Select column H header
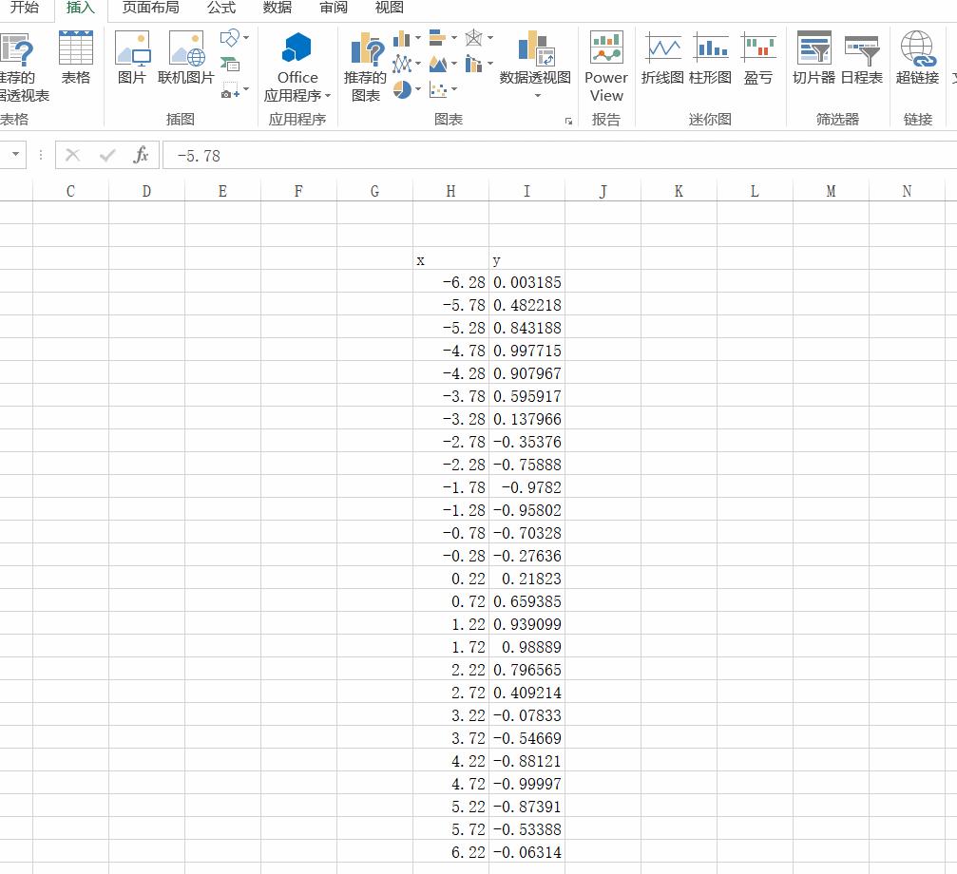This screenshot has width=957, height=874. point(450,192)
